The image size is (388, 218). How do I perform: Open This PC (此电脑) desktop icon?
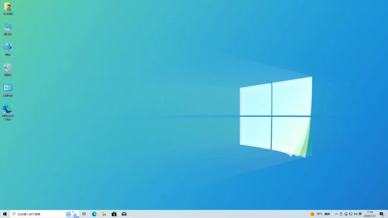(x=8, y=29)
